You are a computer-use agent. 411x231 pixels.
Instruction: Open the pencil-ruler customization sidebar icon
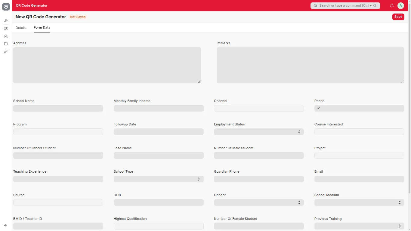click(x=6, y=28)
